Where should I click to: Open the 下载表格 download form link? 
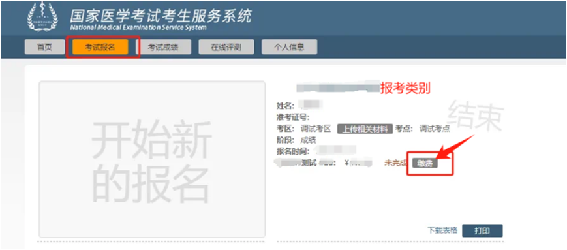442,230
